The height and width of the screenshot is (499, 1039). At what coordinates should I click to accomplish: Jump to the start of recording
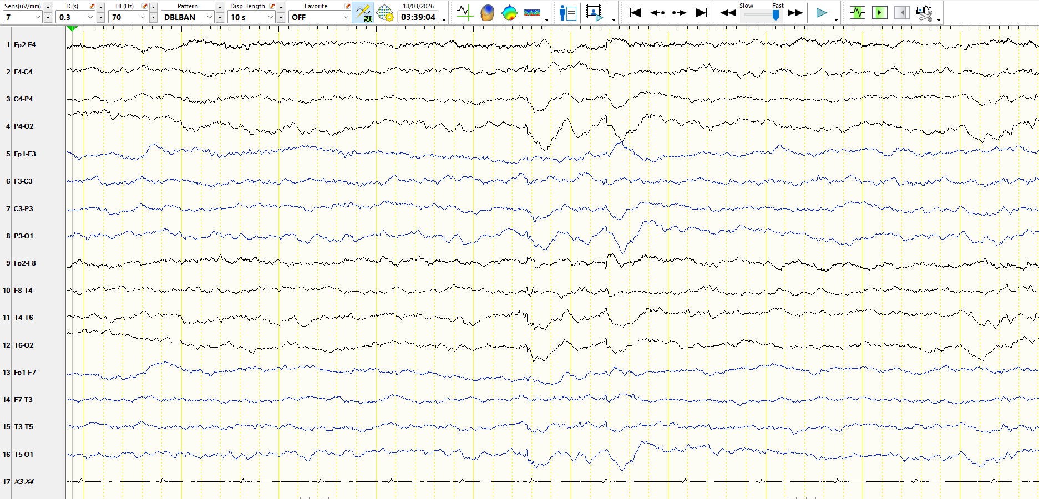click(x=635, y=13)
